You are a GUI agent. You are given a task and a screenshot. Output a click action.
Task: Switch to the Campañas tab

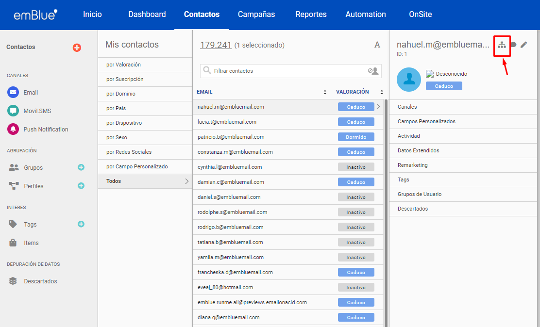coord(256,15)
